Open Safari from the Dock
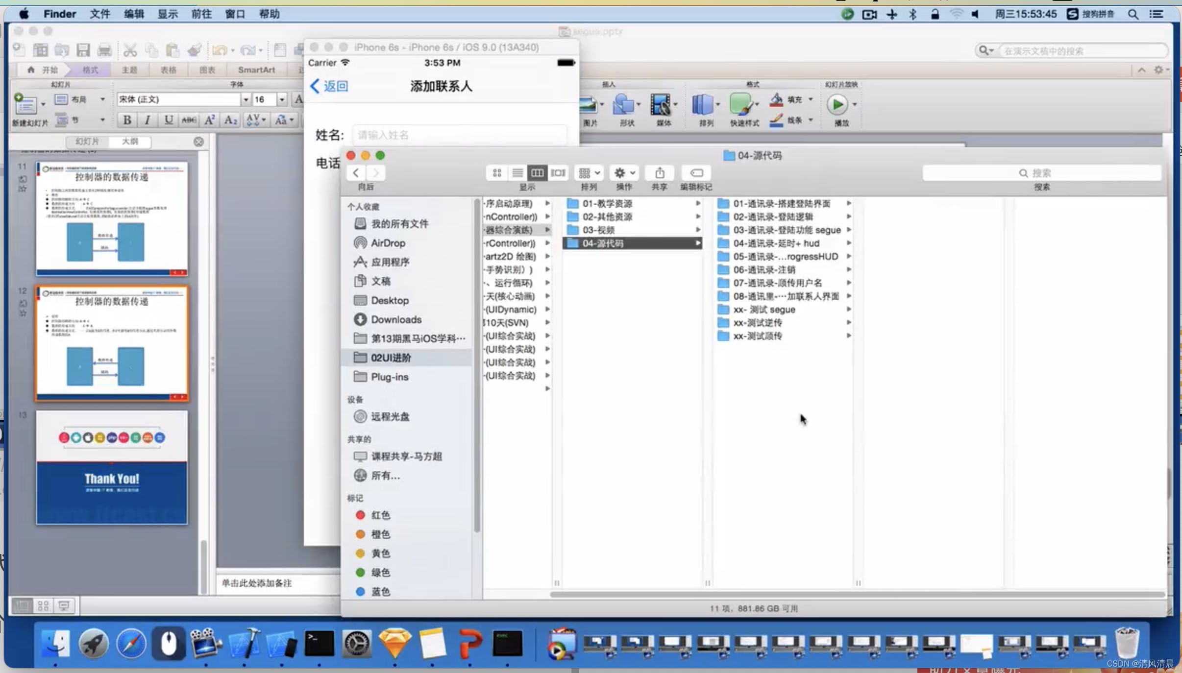 click(x=131, y=643)
